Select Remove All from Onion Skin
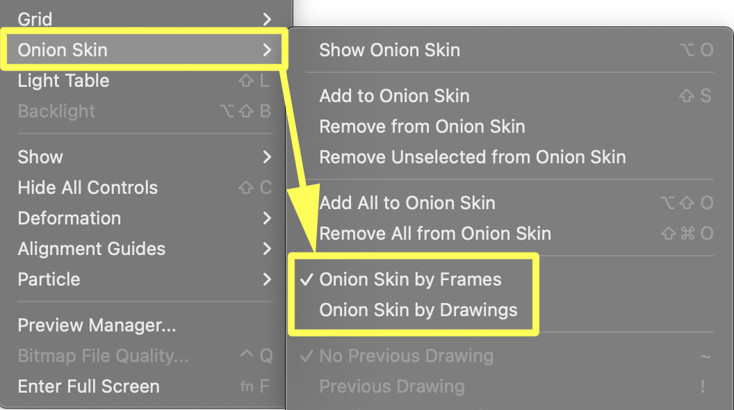 (x=434, y=233)
